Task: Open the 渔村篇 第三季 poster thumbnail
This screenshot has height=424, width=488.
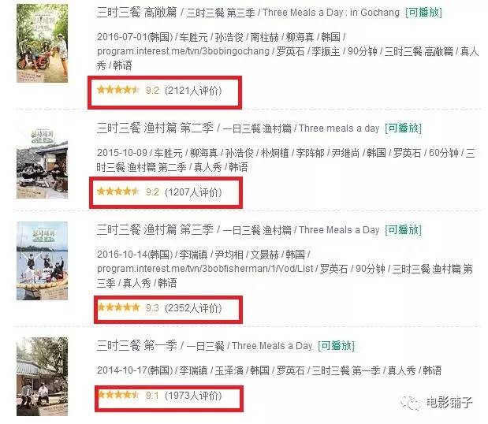Action: click(42, 261)
